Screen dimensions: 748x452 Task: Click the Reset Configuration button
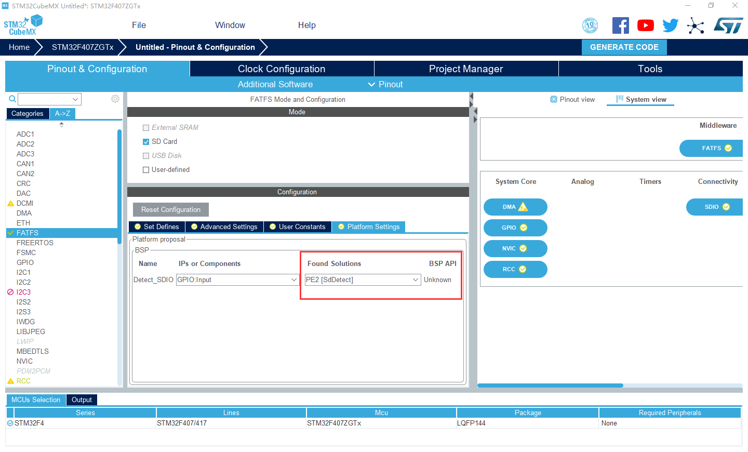171,209
